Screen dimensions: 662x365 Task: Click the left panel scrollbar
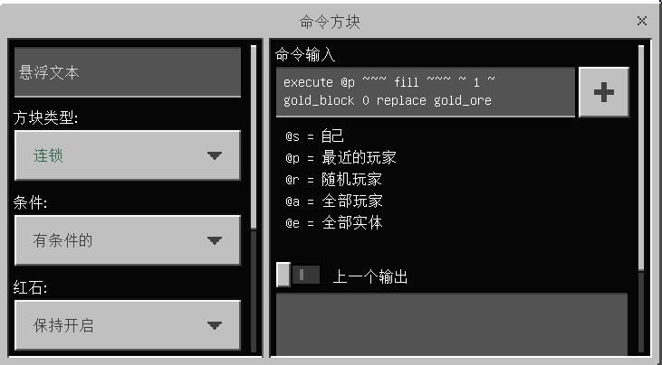[x=254, y=137]
